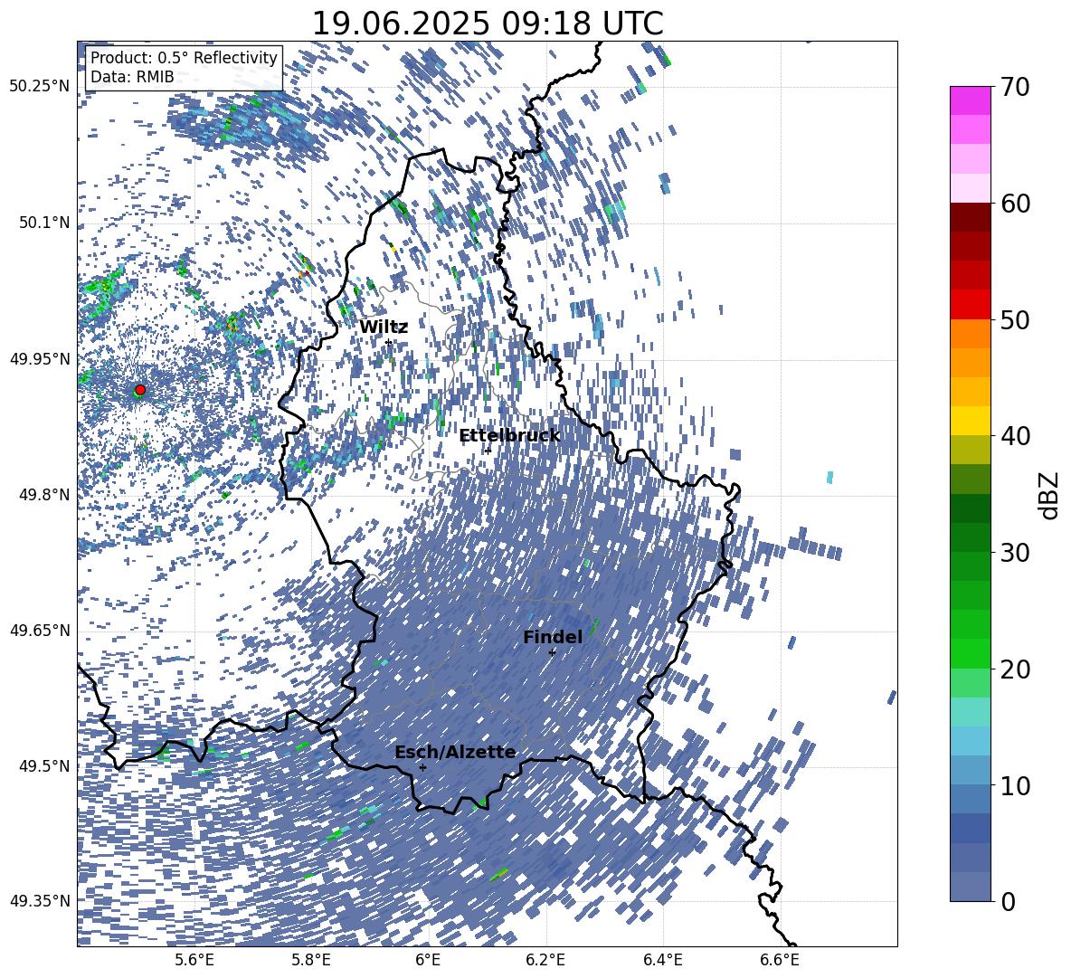Click the 5.8°E longitude label
The image size is (1071, 978).
point(312,961)
